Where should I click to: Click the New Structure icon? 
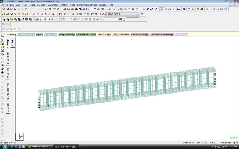click(4, 9)
